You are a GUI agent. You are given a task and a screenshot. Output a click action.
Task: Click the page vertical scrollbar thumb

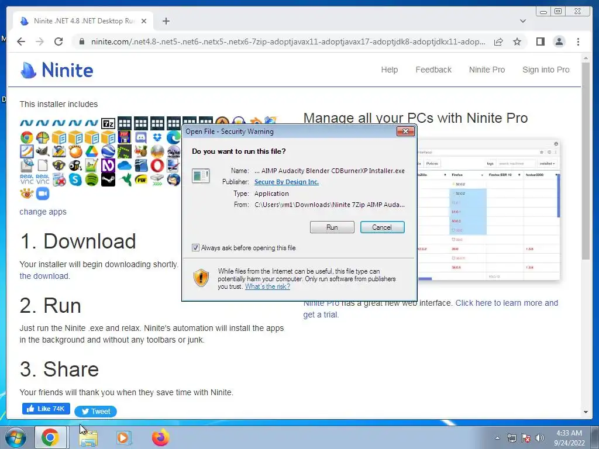[586, 160]
